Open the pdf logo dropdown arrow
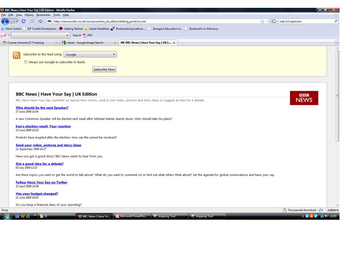 (x=9, y=35)
